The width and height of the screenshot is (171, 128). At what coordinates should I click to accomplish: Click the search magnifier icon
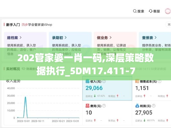point(135,11)
